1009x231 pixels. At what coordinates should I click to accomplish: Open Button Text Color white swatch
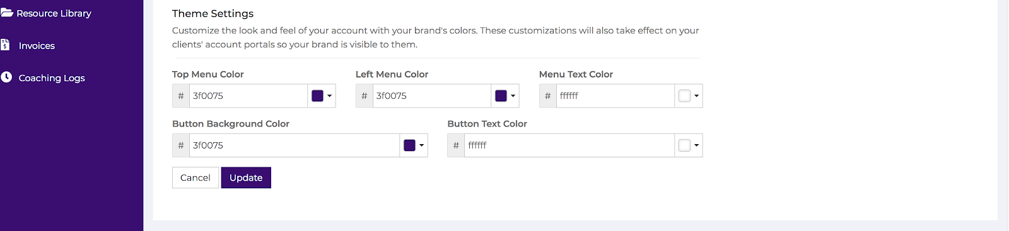[684, 145]
